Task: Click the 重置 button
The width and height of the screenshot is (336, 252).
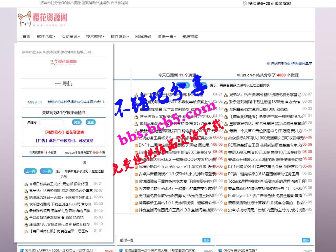Action: tap(91, 122)
